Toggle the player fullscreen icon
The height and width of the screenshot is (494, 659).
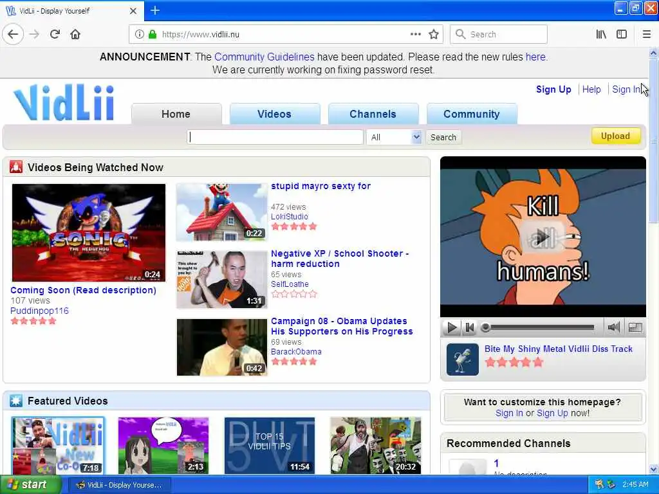pos(635,327)
